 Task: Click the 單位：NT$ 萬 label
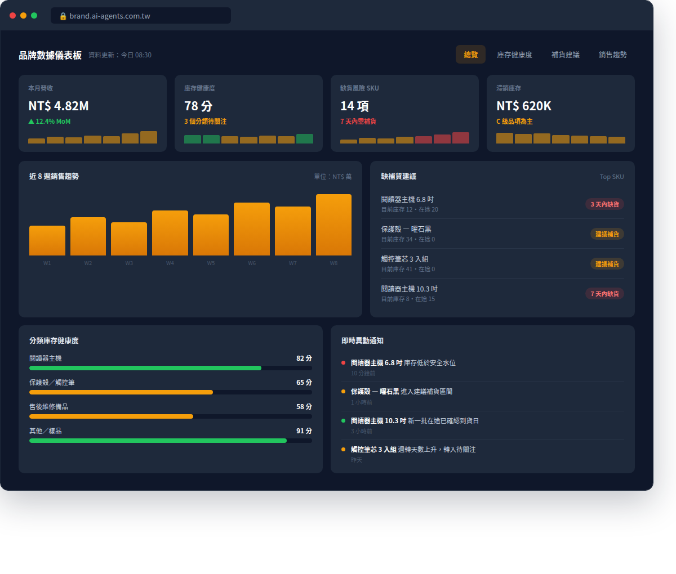333,177
